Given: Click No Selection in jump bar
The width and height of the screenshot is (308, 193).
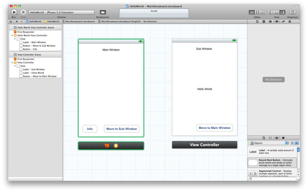Looking at the screenshot, I should 150,22.
